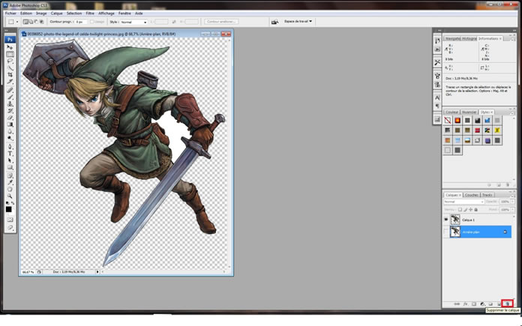Image resolution: width=522 pixels, height=326 pixels.
Task: Select the Crop tool
Action: click(x=10, y=75)
